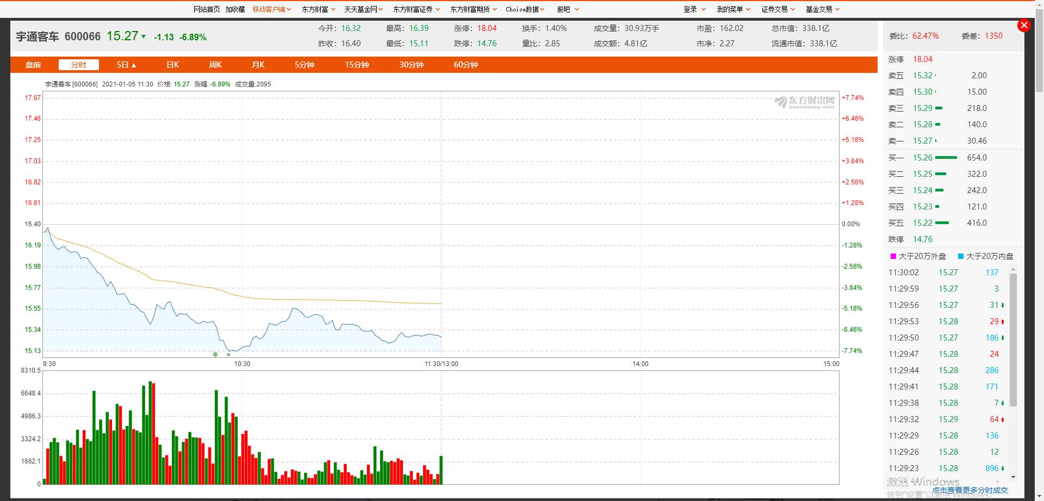Click 加收藏 link
Viewport: 1044px width, 501px height.
pyautogui.click(x=235, y=9)
